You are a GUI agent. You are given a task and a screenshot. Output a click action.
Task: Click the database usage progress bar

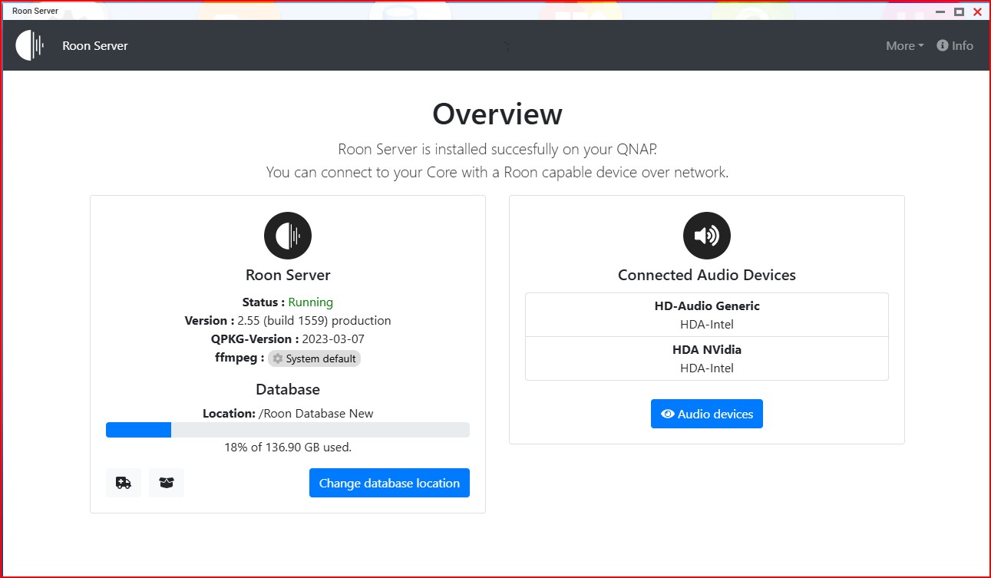287,430
